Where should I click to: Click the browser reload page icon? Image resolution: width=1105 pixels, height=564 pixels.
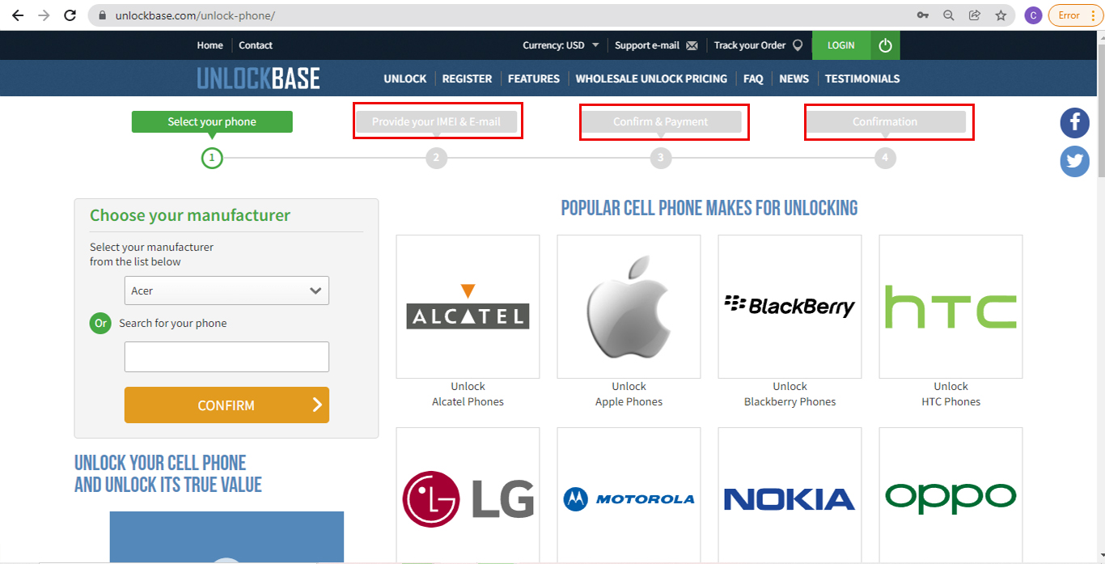coord(70,15)
